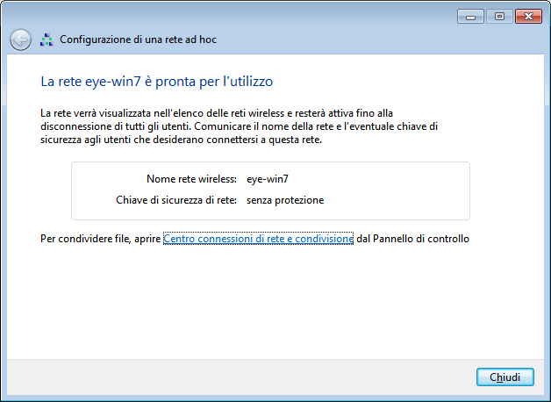Screen dimensions: 551x402
Task: Click the blue heading La rete eye-win7 è pronta
Action: pos(157,82)
